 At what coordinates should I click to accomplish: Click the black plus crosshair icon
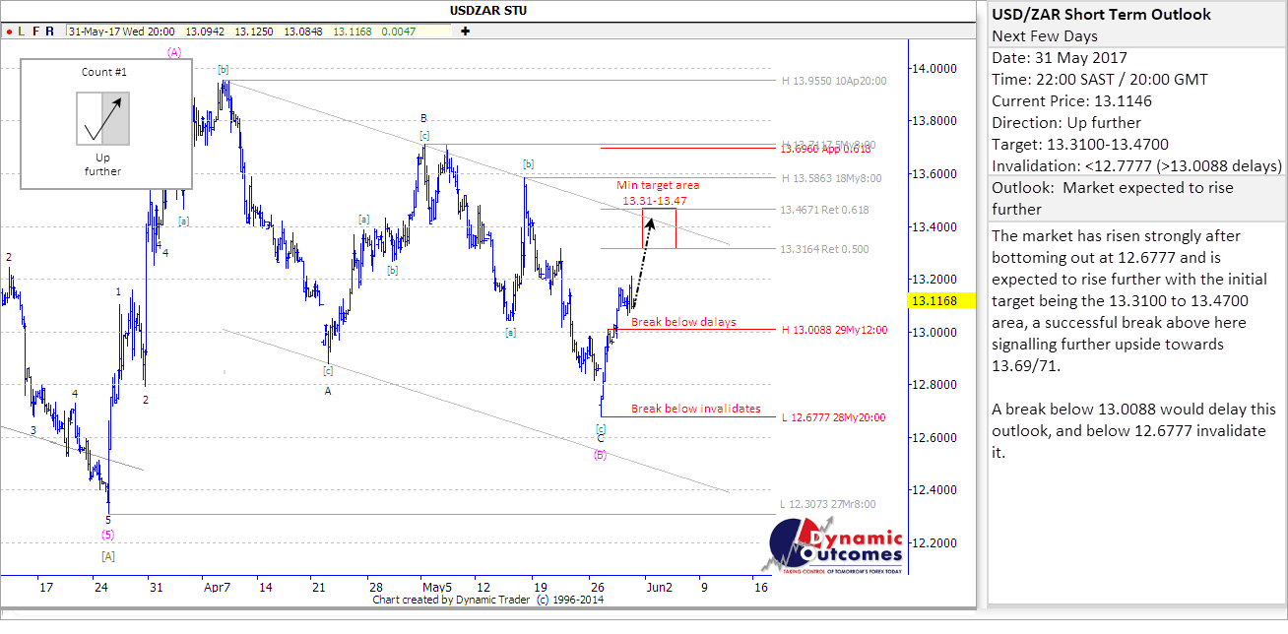tap(465, 31)
